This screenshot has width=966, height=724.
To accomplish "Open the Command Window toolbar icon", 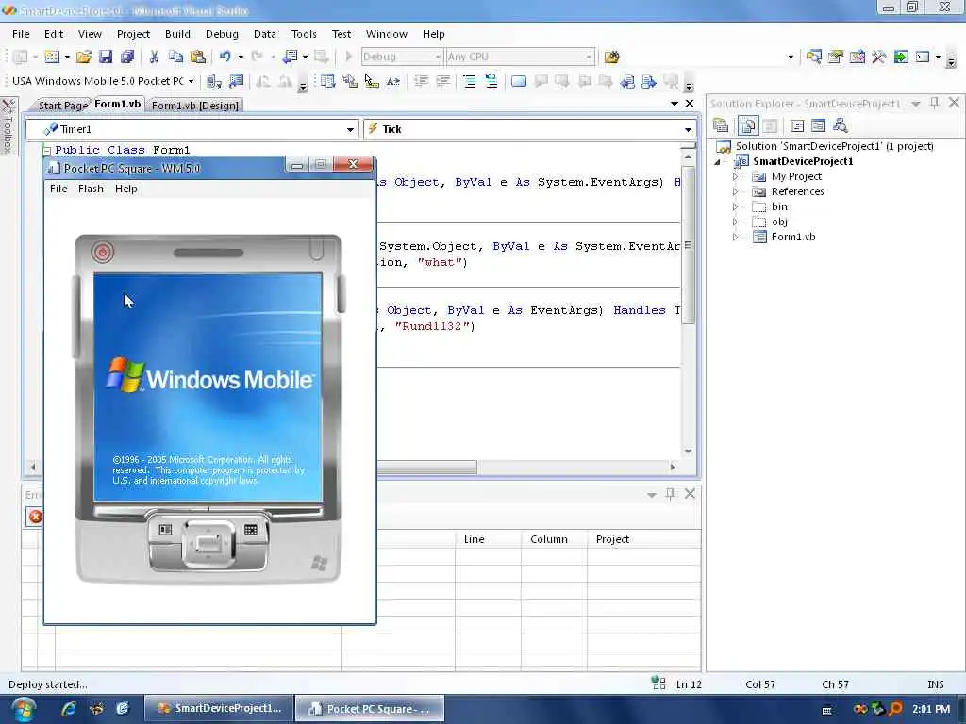I will pos(923,57).
